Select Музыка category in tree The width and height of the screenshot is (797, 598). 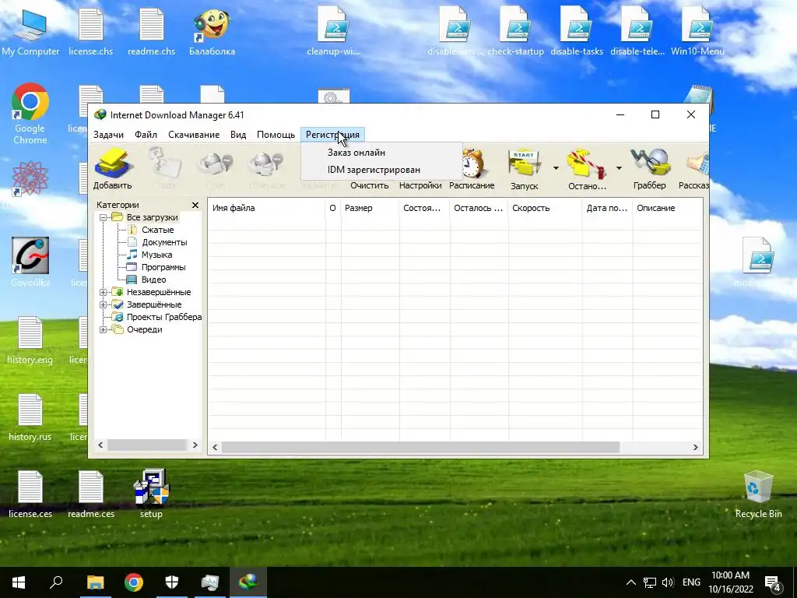point(156,255)
